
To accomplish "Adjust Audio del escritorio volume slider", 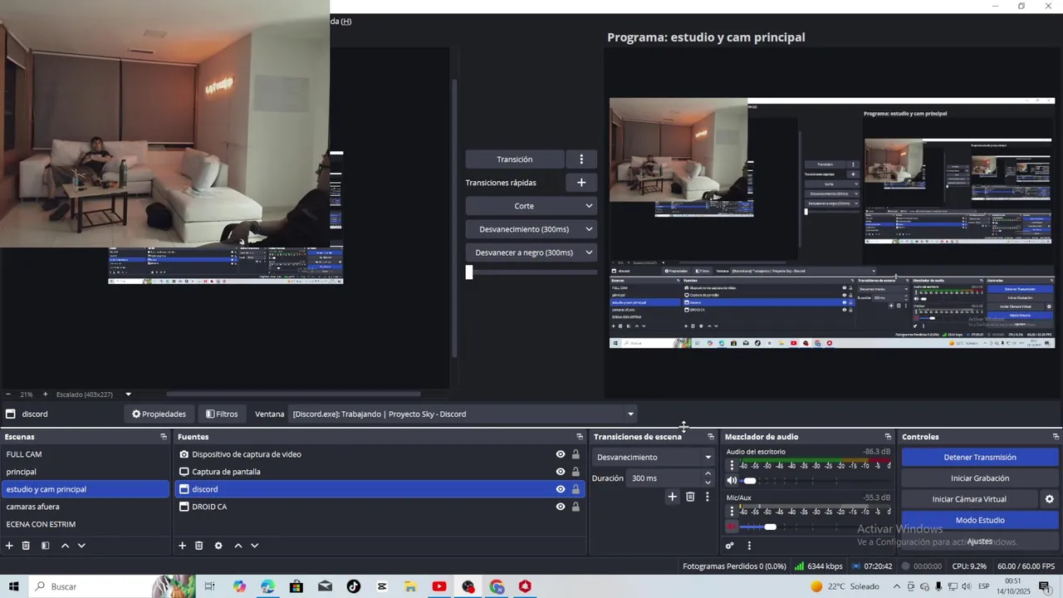I will (x=750, y=481).
